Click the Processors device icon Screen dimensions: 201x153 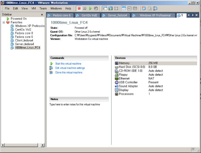(x=117, y=94)
